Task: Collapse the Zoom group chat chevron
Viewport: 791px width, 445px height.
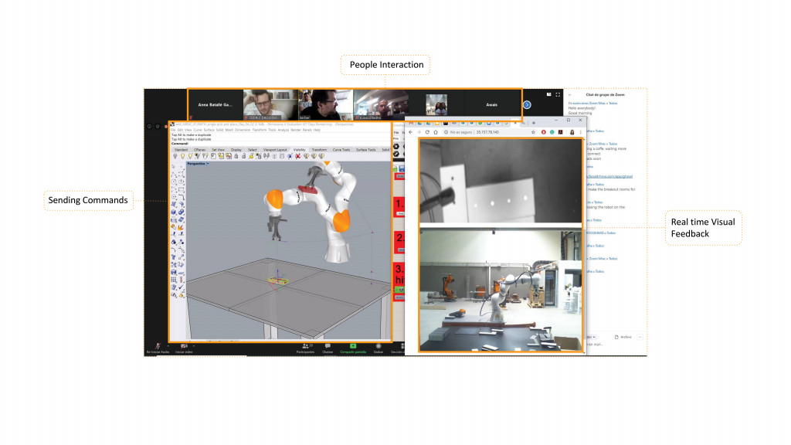Action: [x=569, y=94]
